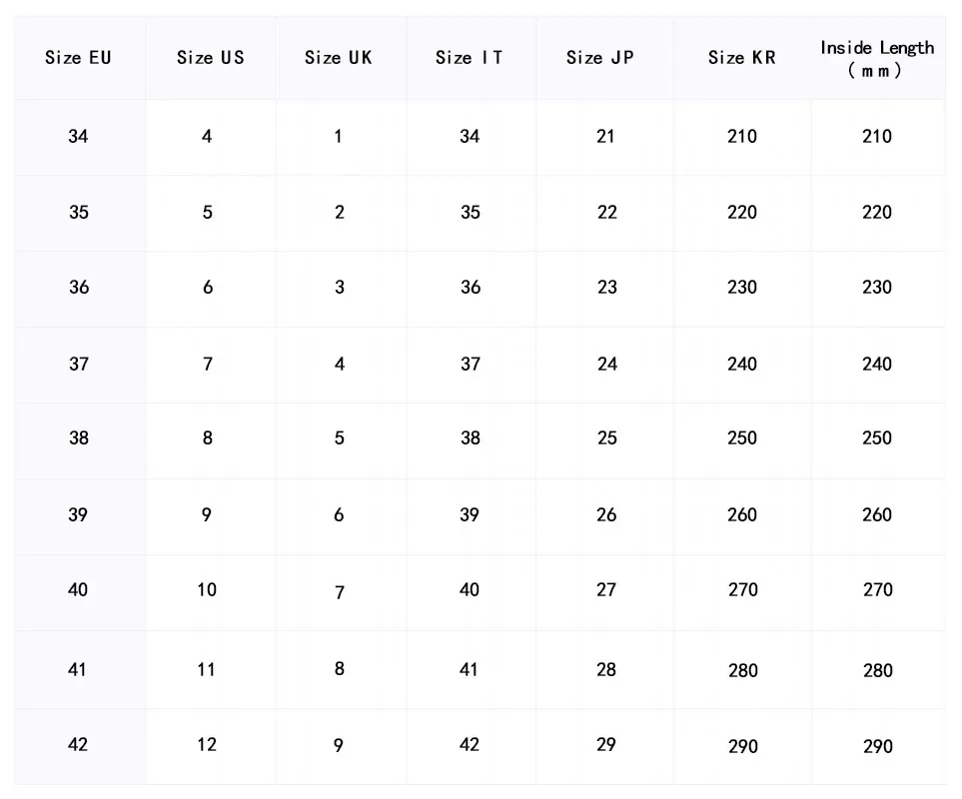Select US size 12 cell
Viewport: 962px width, 799px height.
(207, 745)
